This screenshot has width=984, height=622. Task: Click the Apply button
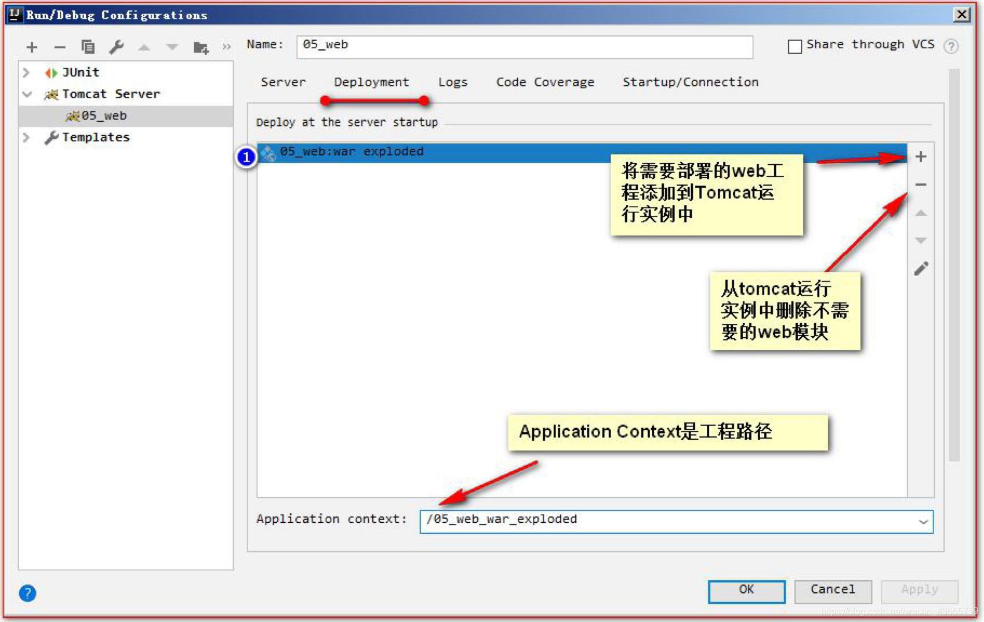pos(920,591)
